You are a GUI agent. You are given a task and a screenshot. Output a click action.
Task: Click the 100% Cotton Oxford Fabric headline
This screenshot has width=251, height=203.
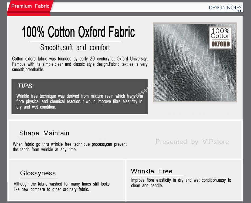pyautogui.click(x=78, y=32)
